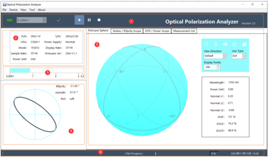This screenshot has width=268, height=157.
Task: Click the reset rotation icon on sphere panel
Action: click(x=206, y=44)
